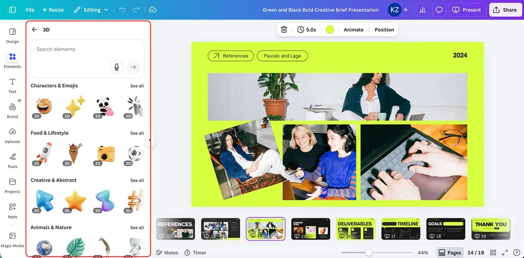524x258 pixels.
Task: See all Animals & Nature elements
Action: coord(137,227)
